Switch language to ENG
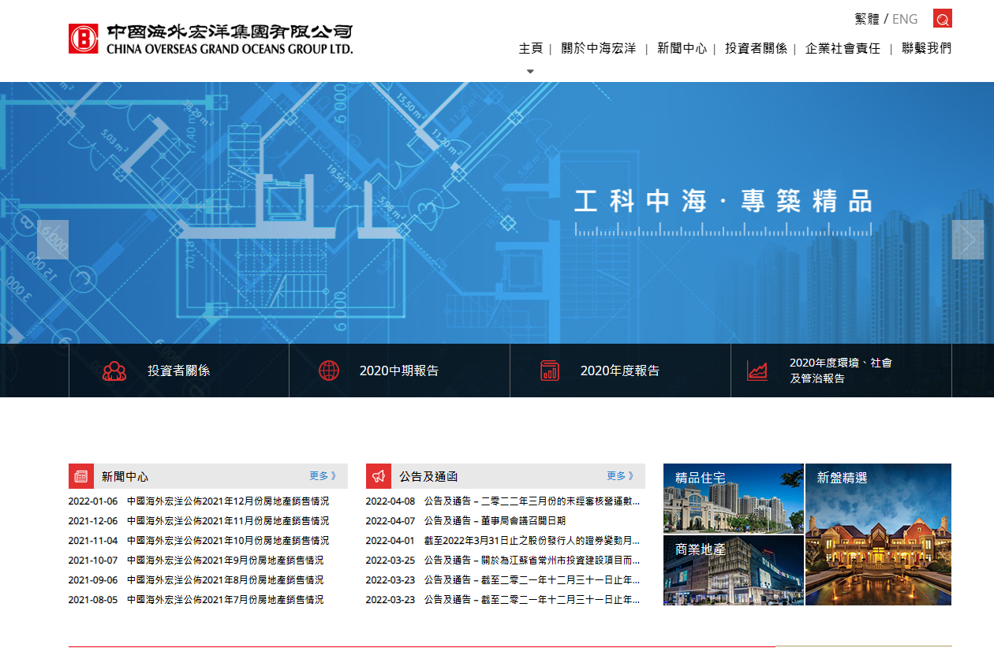Viewport: 994px width, 648px height. [905, 18]
